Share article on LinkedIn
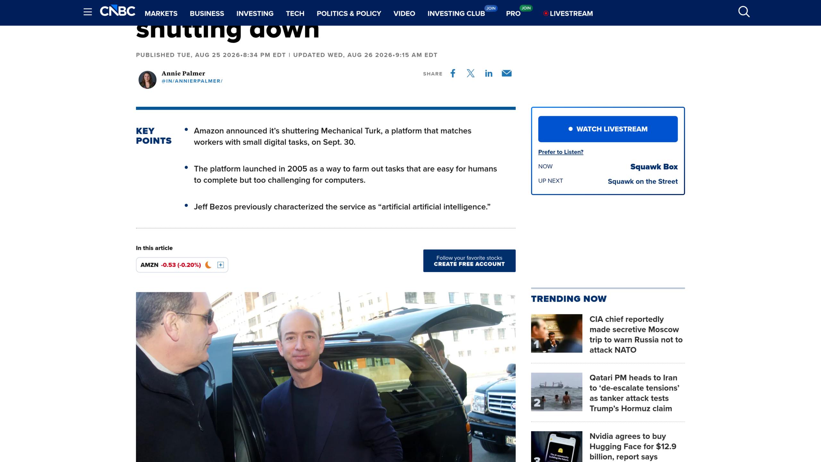821x462 pixels. click(488, 73)
